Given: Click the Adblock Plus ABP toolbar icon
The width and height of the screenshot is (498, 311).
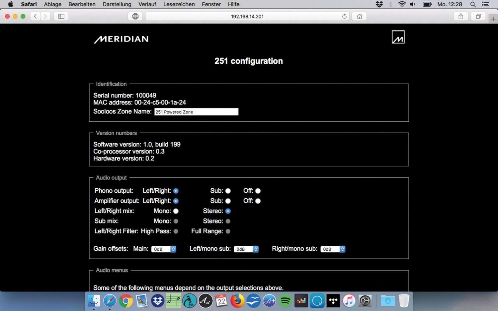Looking at the screenshot, I should click(135, 16).
